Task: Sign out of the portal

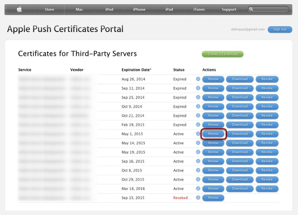Action: (280, 29)
